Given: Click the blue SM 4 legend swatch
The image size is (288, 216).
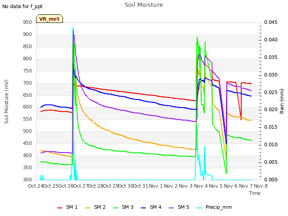Looking at the screenshot, I should pyautogui.click(x=144, y=208).
